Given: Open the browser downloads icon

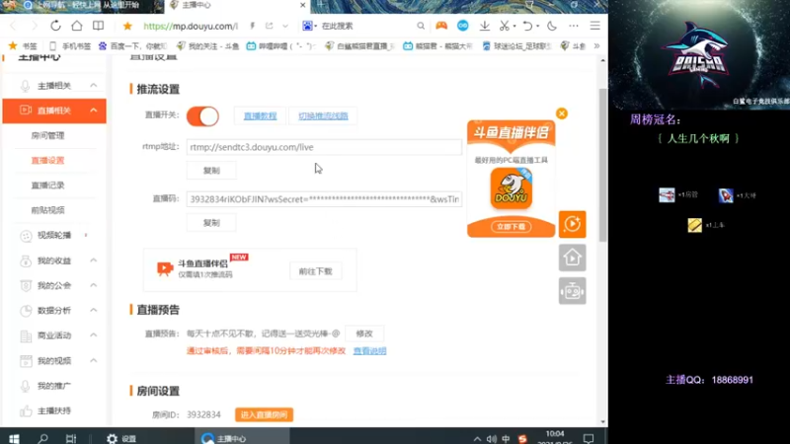Looking at the screenshot, I should click(x=485, y=26).
